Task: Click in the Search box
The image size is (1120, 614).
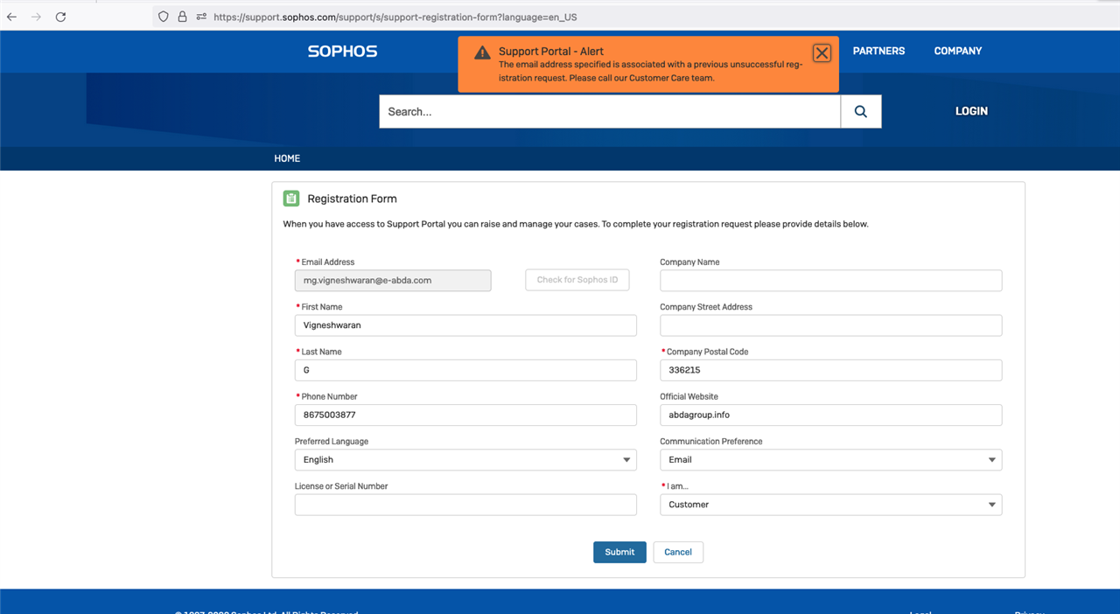Action: pyautogui.click(x=610, y=111)
